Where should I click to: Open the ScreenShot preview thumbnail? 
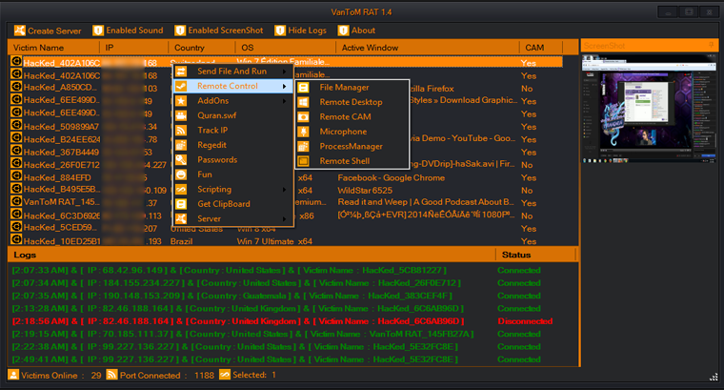649,109
